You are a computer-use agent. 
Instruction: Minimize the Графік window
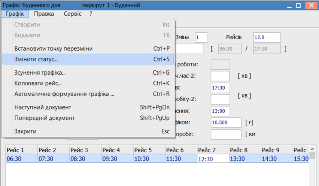[x=289, y=6]
